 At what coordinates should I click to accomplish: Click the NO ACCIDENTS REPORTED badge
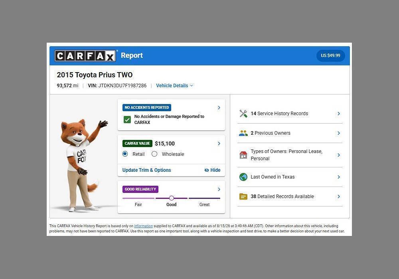(147, 108)
